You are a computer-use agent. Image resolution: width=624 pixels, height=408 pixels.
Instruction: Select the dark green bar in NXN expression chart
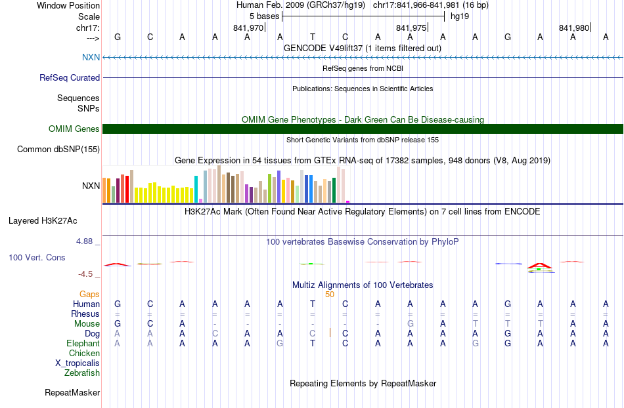click(x=334, y=190)
